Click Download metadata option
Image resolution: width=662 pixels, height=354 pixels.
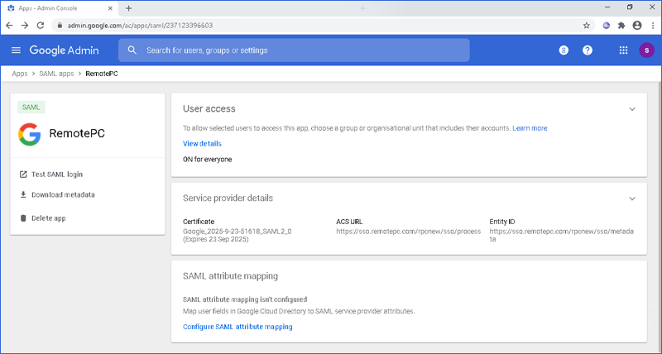pyautogui.click(x=62, y=195)
